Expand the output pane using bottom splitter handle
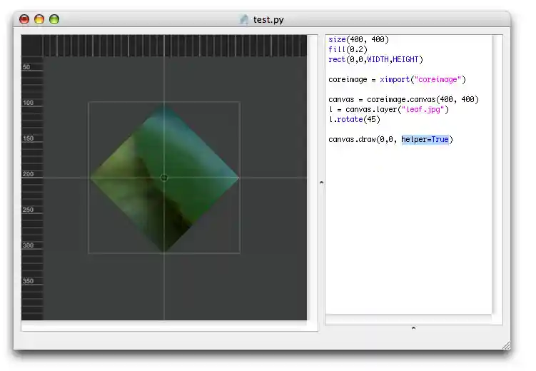536x371 pixels. [413, 328]
